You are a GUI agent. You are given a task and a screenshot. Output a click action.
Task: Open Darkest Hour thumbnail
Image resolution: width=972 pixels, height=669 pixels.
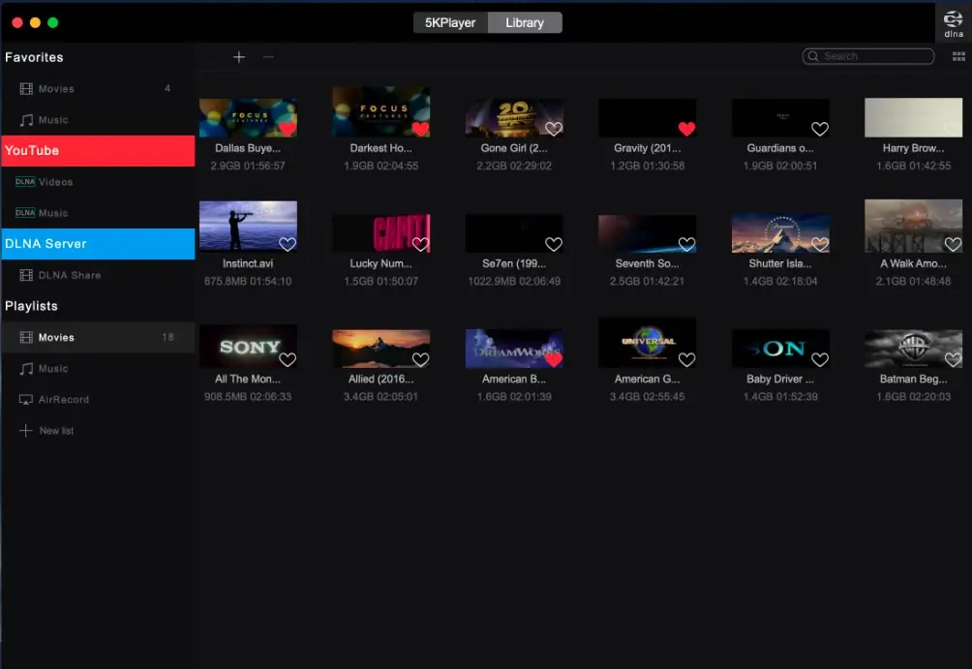pos(381,111)
